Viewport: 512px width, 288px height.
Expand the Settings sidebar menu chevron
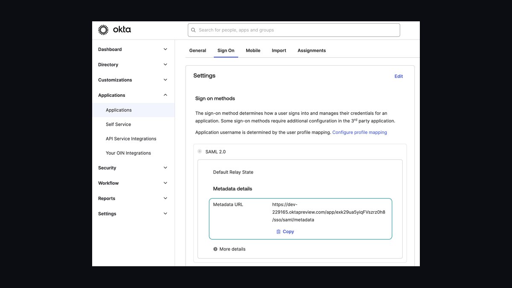click(166, 214)
